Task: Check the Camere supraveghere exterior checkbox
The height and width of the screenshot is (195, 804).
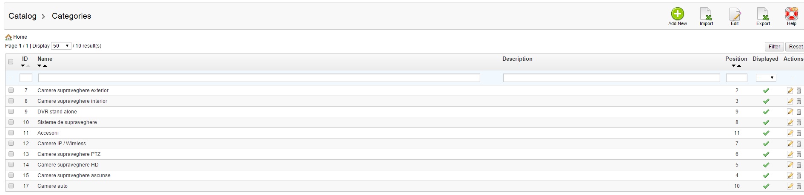Action: point(11,90)
